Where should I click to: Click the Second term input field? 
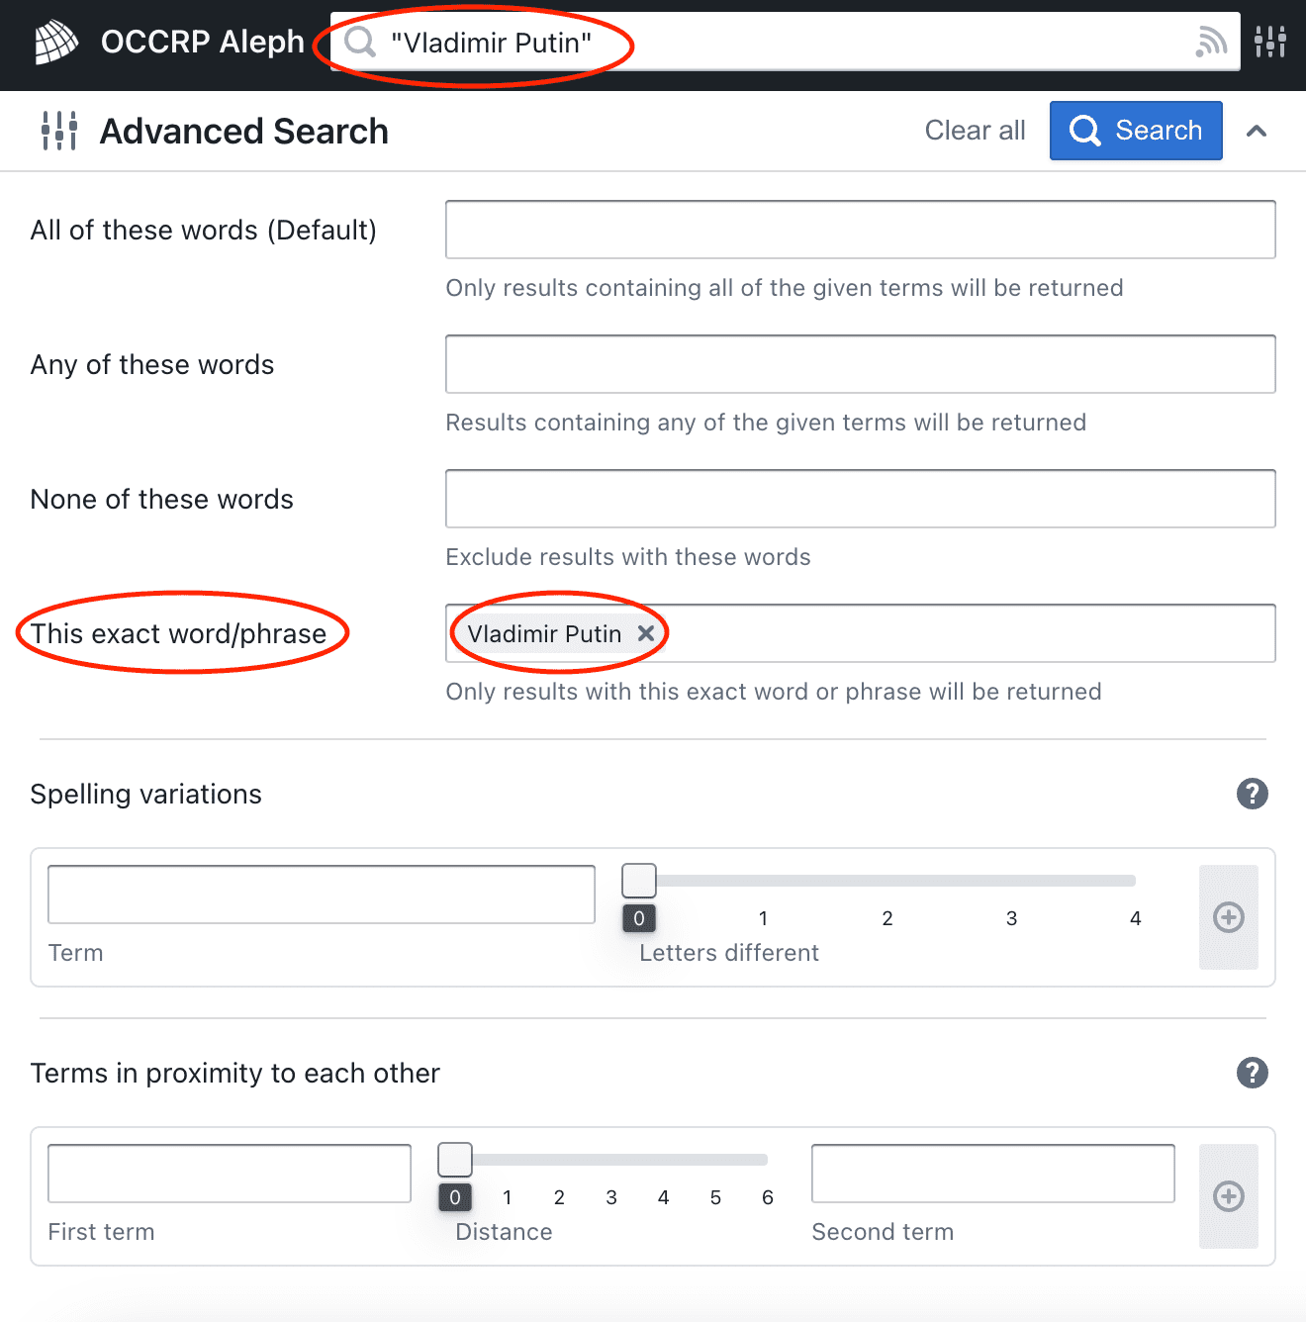(x=993, y=1174)
